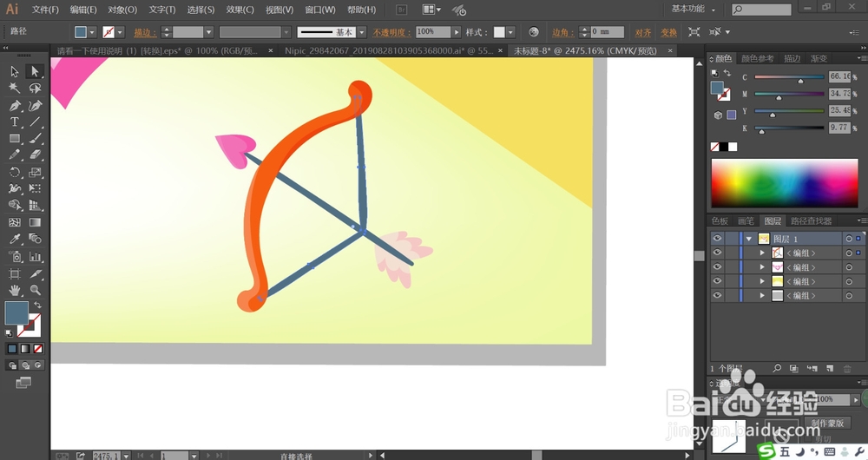
Task: Select the Eraser tool
Action: [x=35, y=155]
